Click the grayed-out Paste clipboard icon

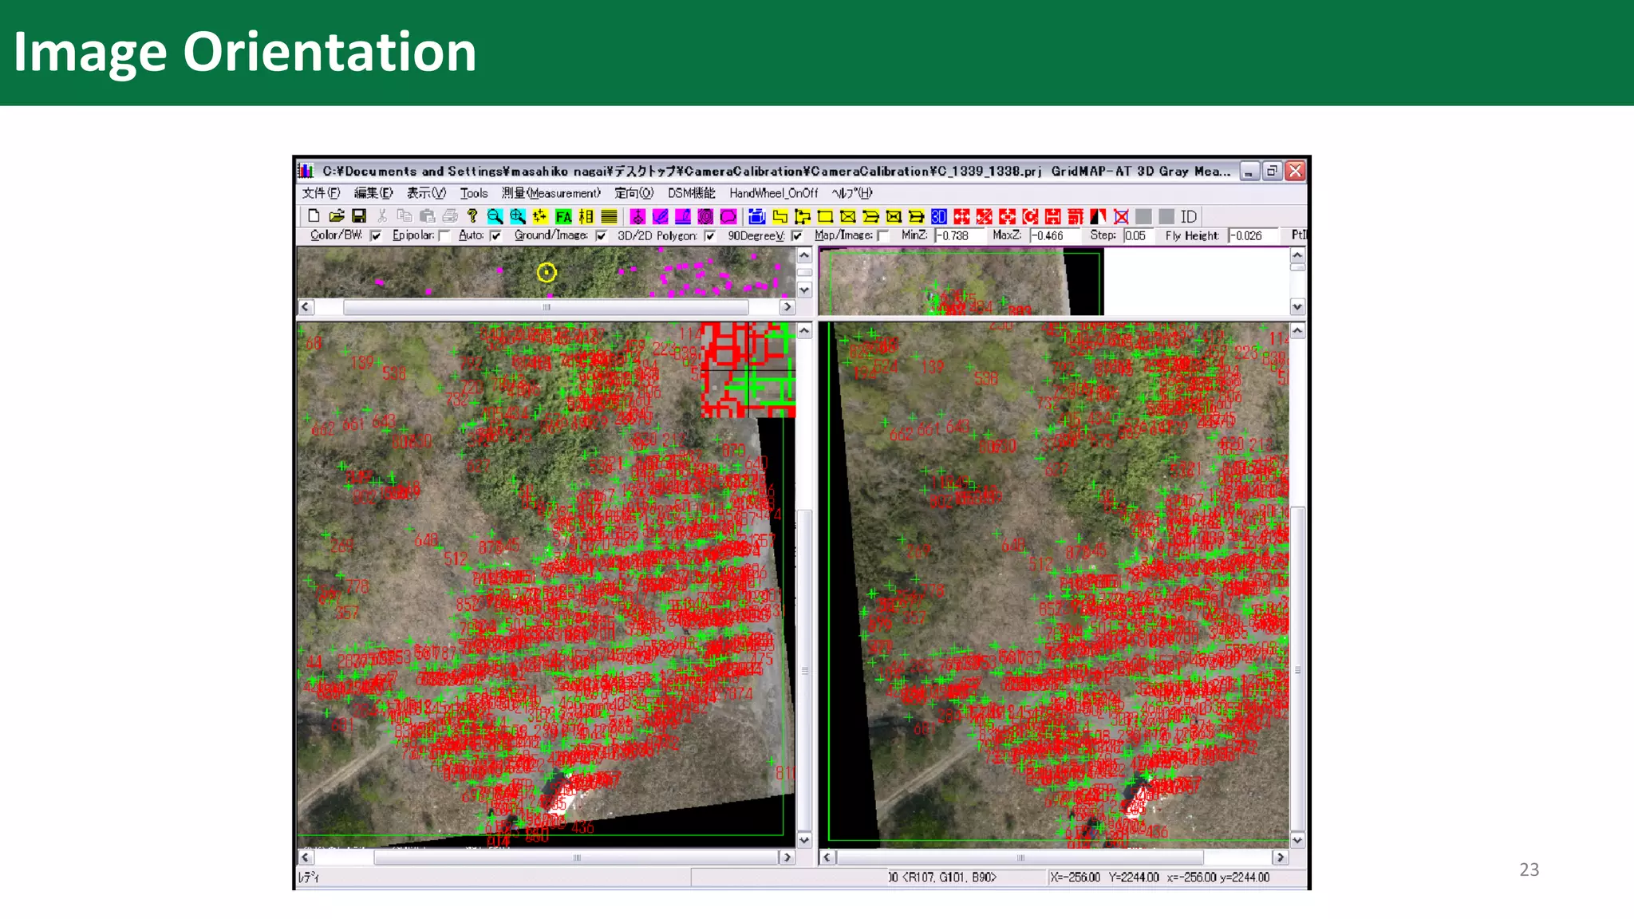click(x=427, y=216)
